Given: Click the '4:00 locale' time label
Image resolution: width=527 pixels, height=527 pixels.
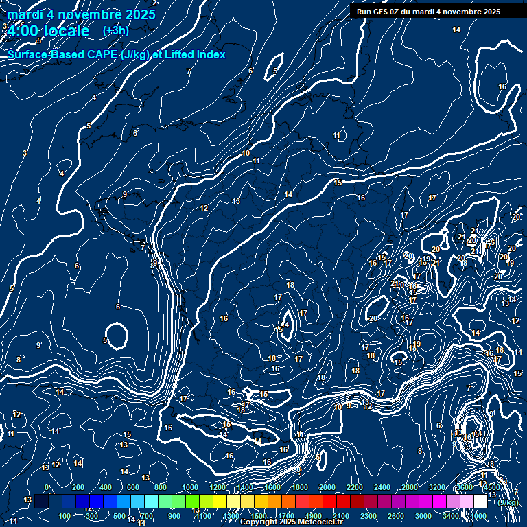Looking at the screenshot, I should 48,31.
